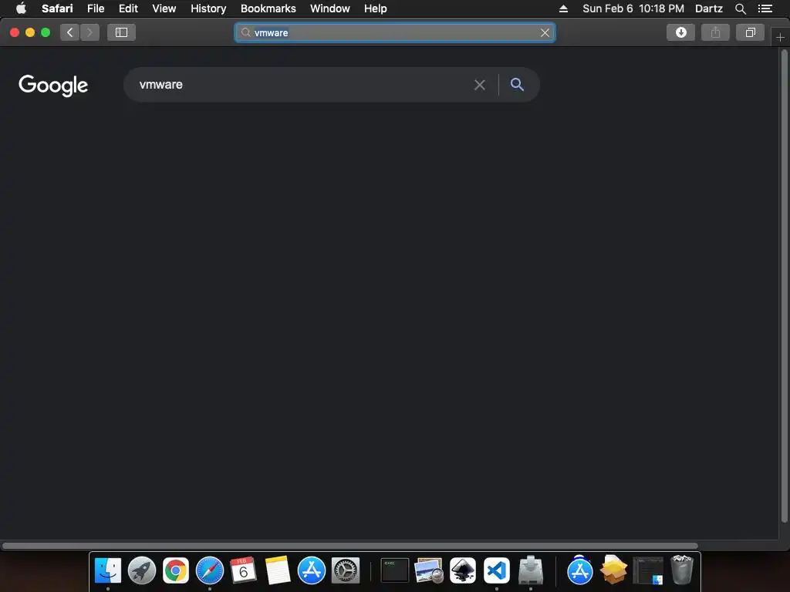Open Notes from the Dock
The width and height of the screenshot is (790, 592).
point(278,570)
